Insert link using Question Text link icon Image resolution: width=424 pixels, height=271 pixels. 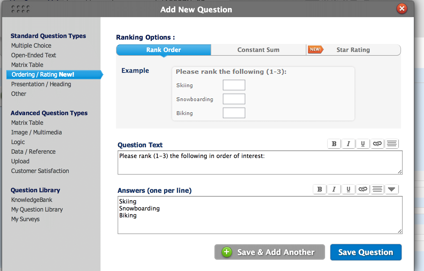click(377, 144)
